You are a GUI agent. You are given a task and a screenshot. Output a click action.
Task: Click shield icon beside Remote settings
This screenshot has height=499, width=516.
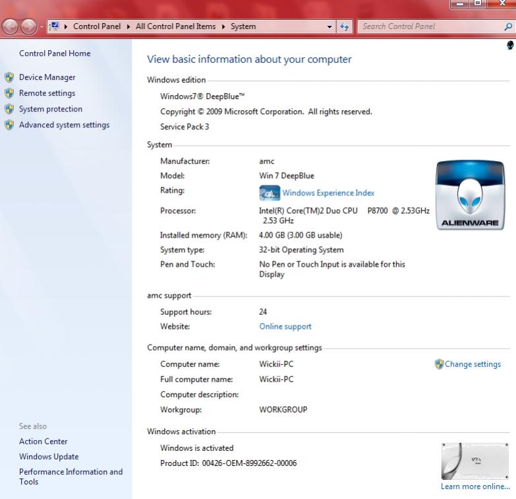[9, 93]
